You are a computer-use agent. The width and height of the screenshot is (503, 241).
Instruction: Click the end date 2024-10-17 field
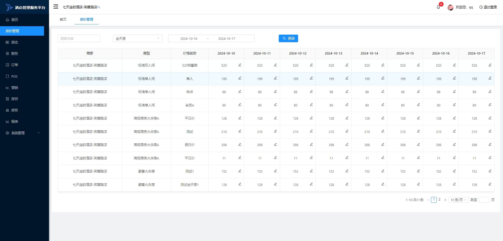pyautogui.click(x=227, y=39)
